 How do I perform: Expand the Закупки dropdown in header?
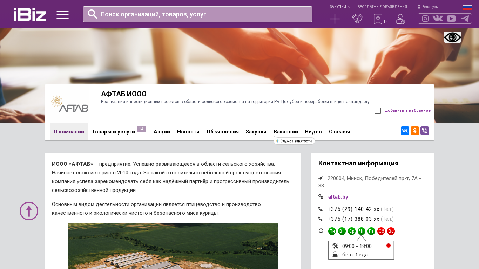tap(340, 7)
